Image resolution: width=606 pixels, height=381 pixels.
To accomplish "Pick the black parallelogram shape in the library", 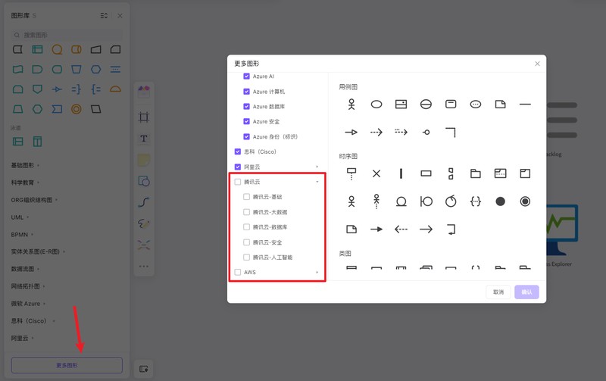I will (x=96, y=109).
